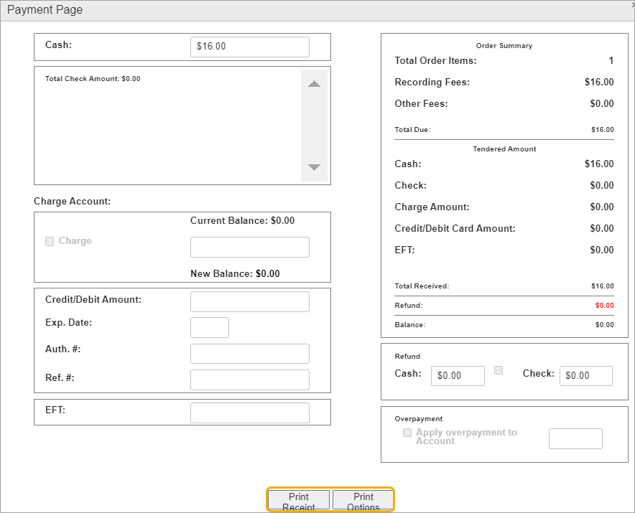Focus the Credit/Debit Amount field
This screenshot has height=513, width=635.
[x=249, y=301]
